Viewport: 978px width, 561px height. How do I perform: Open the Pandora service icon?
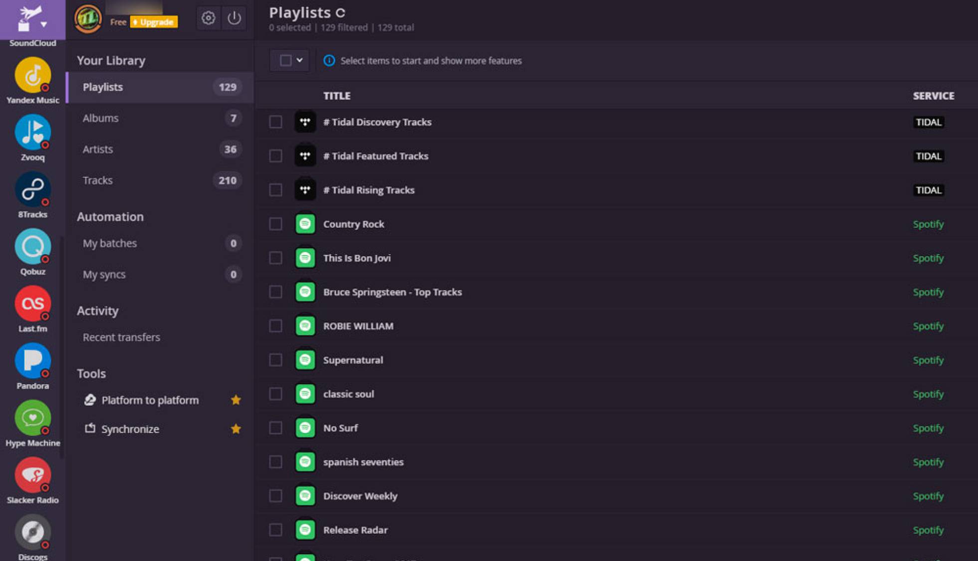[33, 361]
